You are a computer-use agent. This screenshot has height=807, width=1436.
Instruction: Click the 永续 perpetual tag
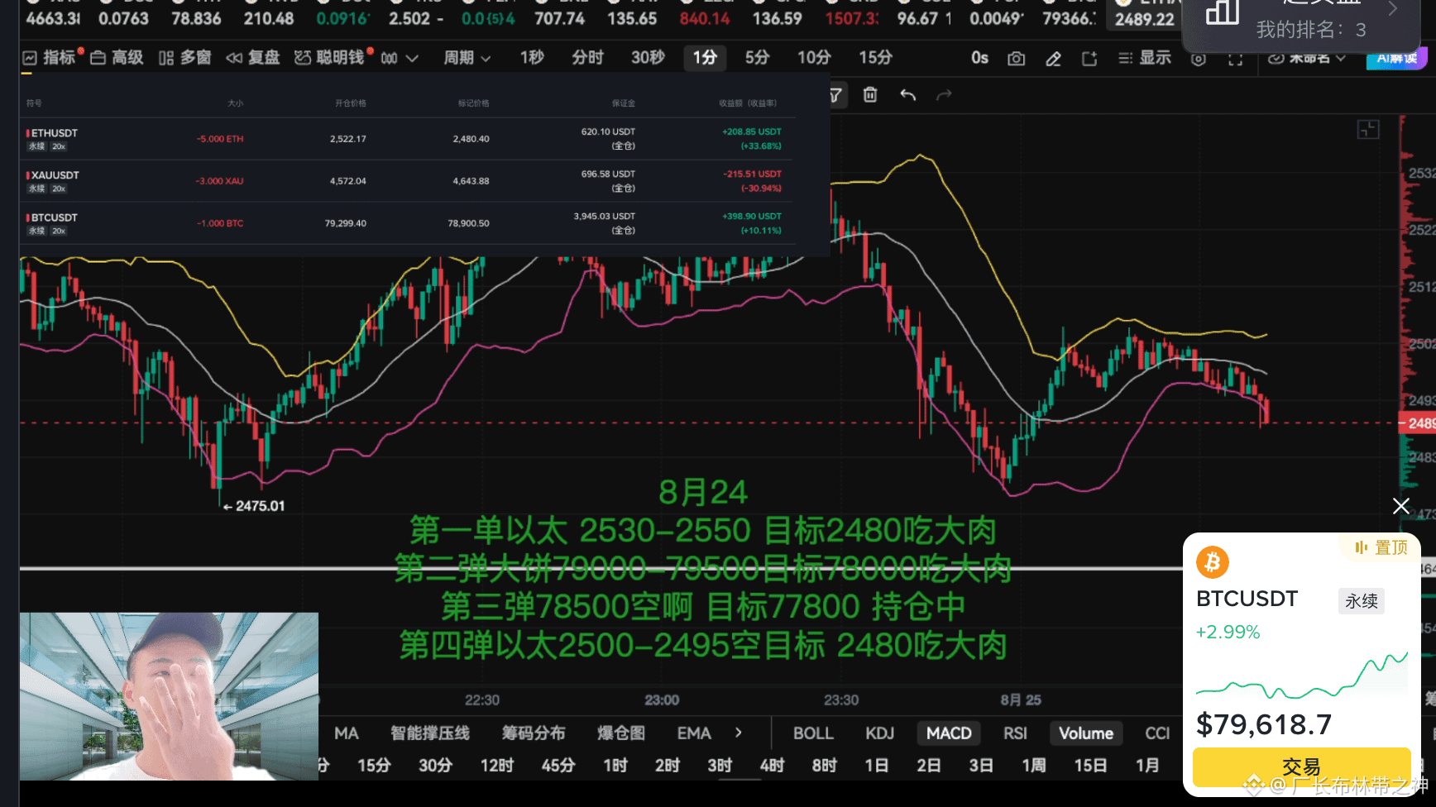[1362, 601]
